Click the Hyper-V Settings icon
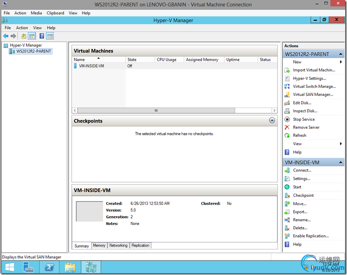This screenshot has height=275, width=347. click(287, 78)
